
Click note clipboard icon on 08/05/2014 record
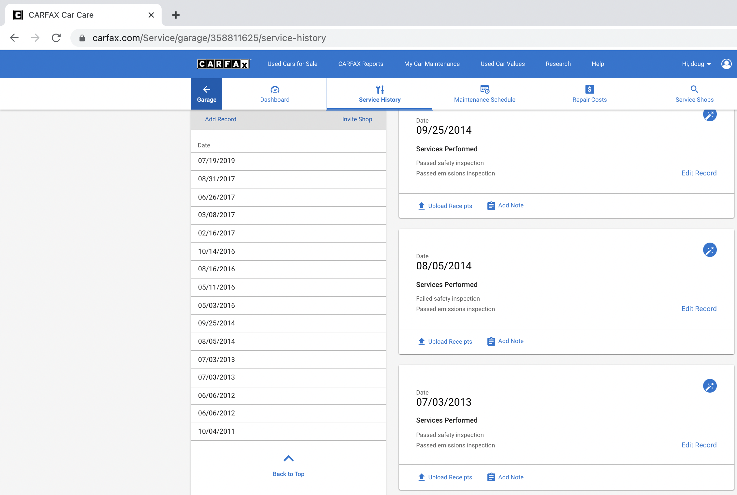pos(491,341)
